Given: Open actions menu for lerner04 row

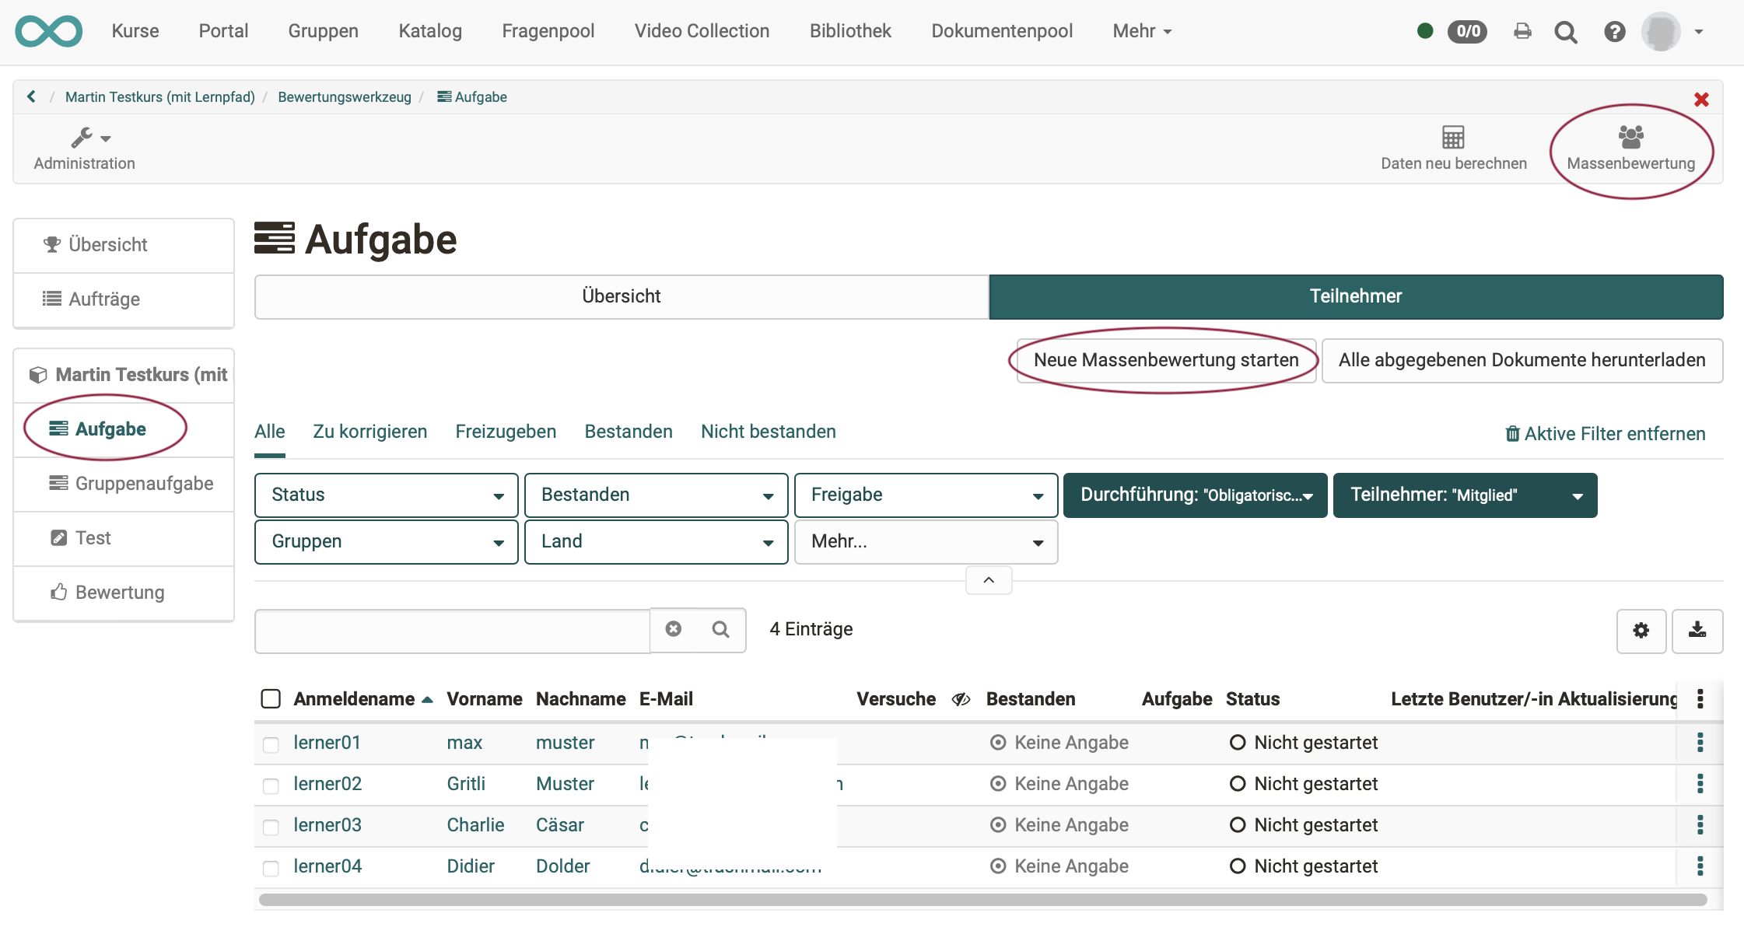Looking at the screenshot, I should (1700, 866).
